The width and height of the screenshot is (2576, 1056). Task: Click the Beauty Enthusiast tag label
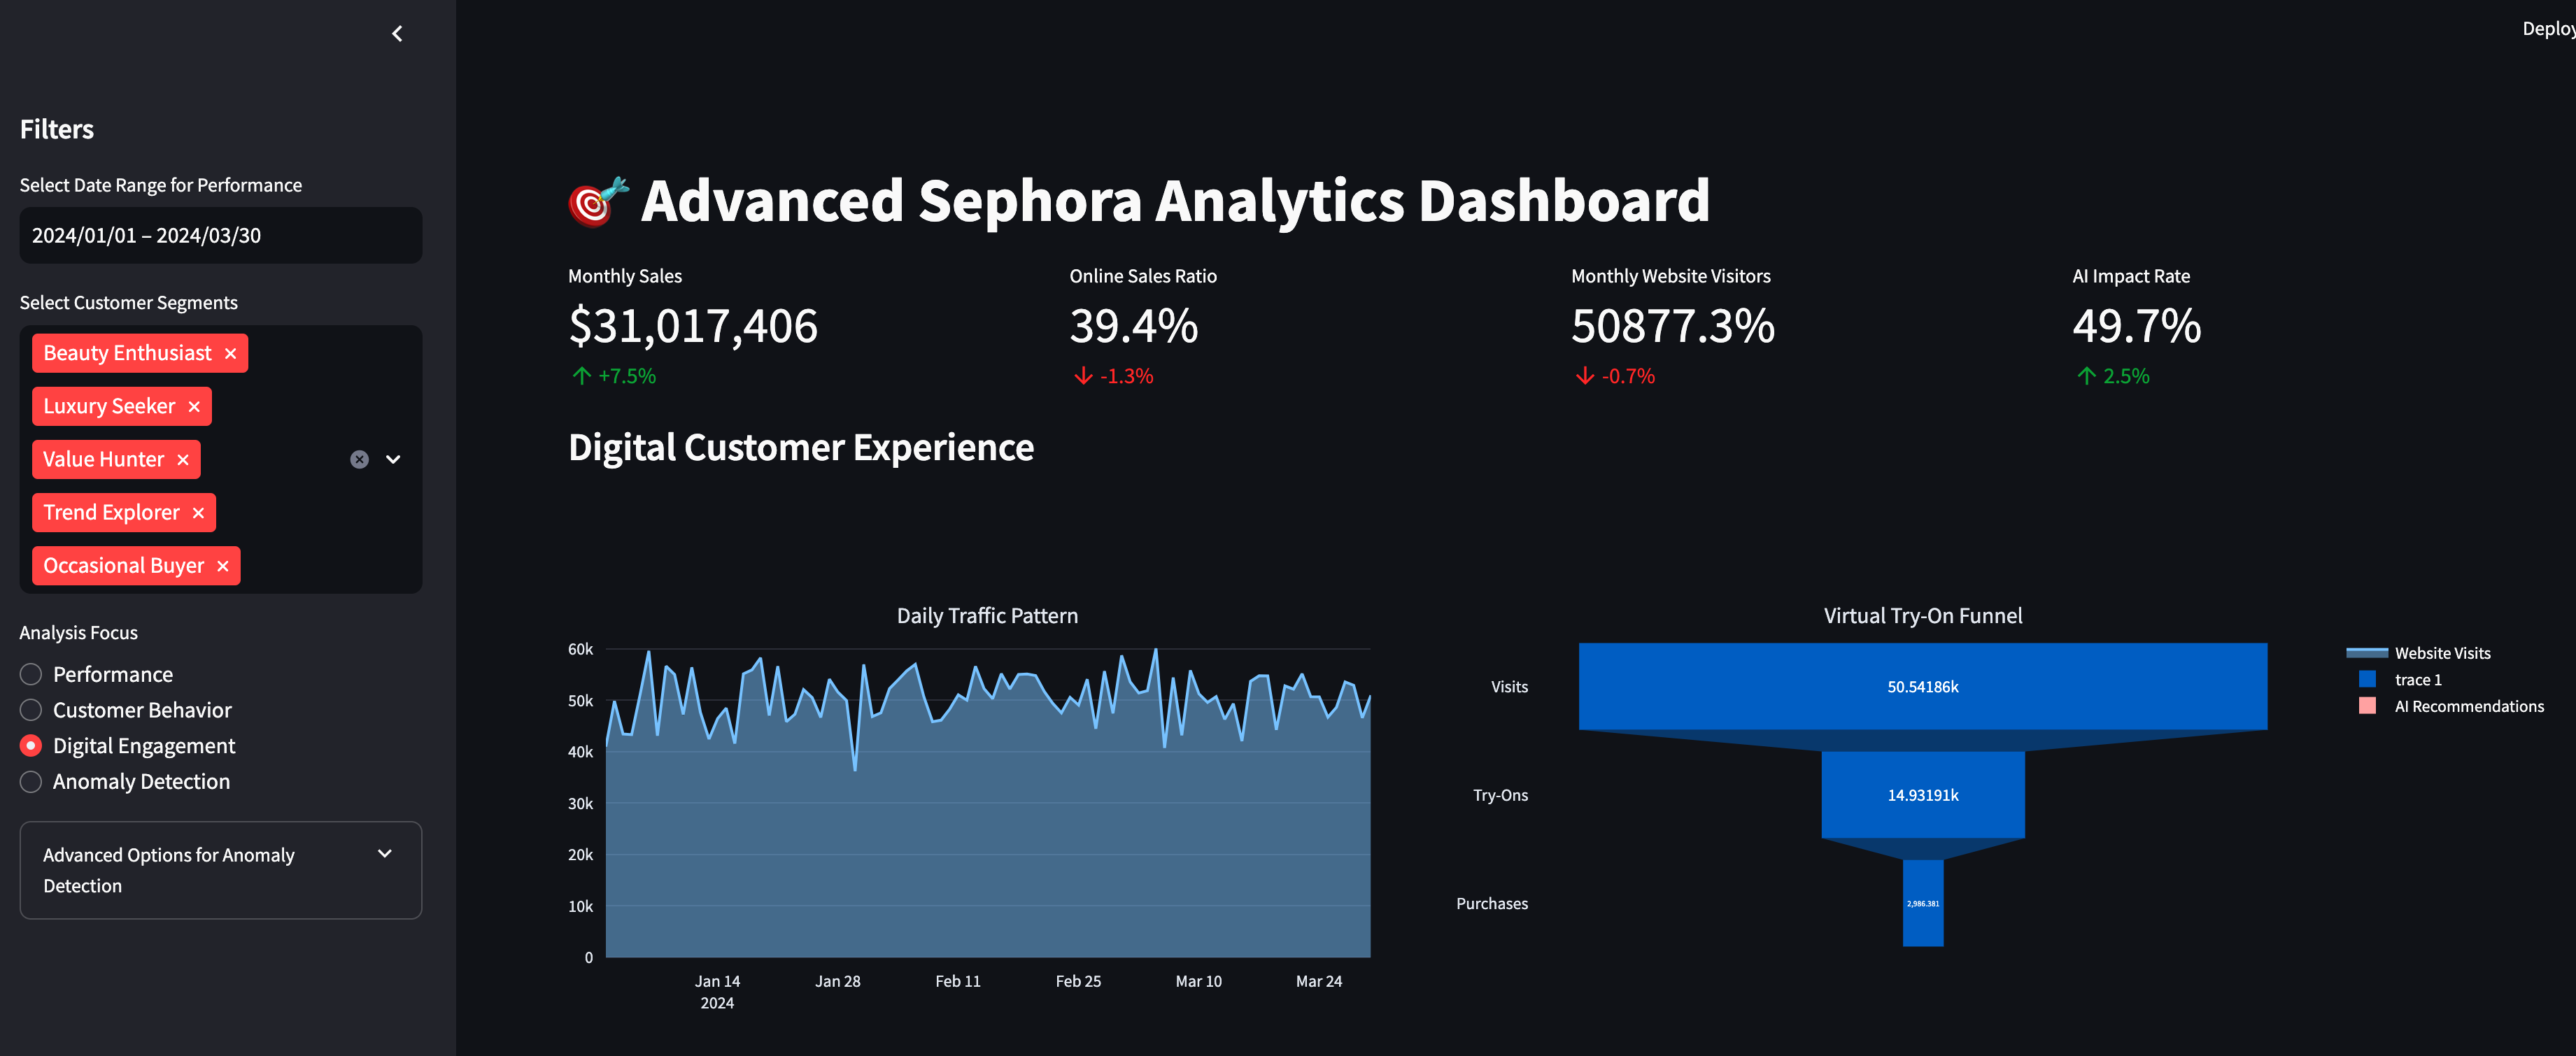127,354
